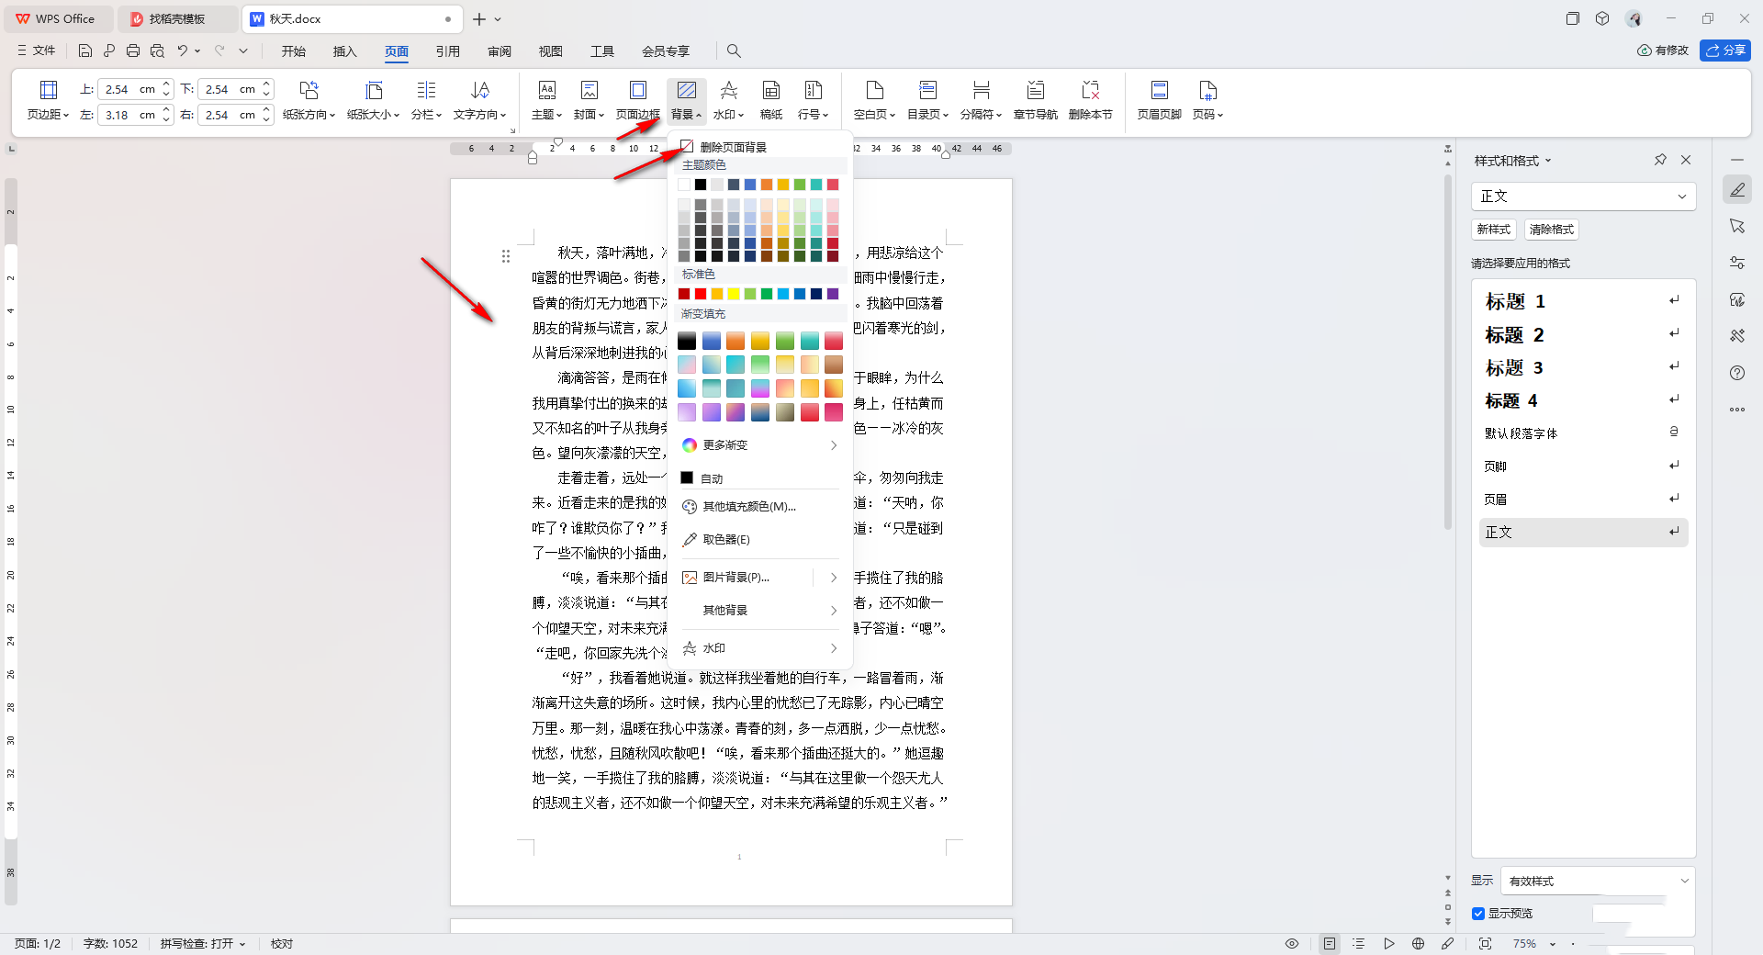Switch to the View (视图) tab
This screenshot has width=1763, height=955.
(x=551, y=51)
